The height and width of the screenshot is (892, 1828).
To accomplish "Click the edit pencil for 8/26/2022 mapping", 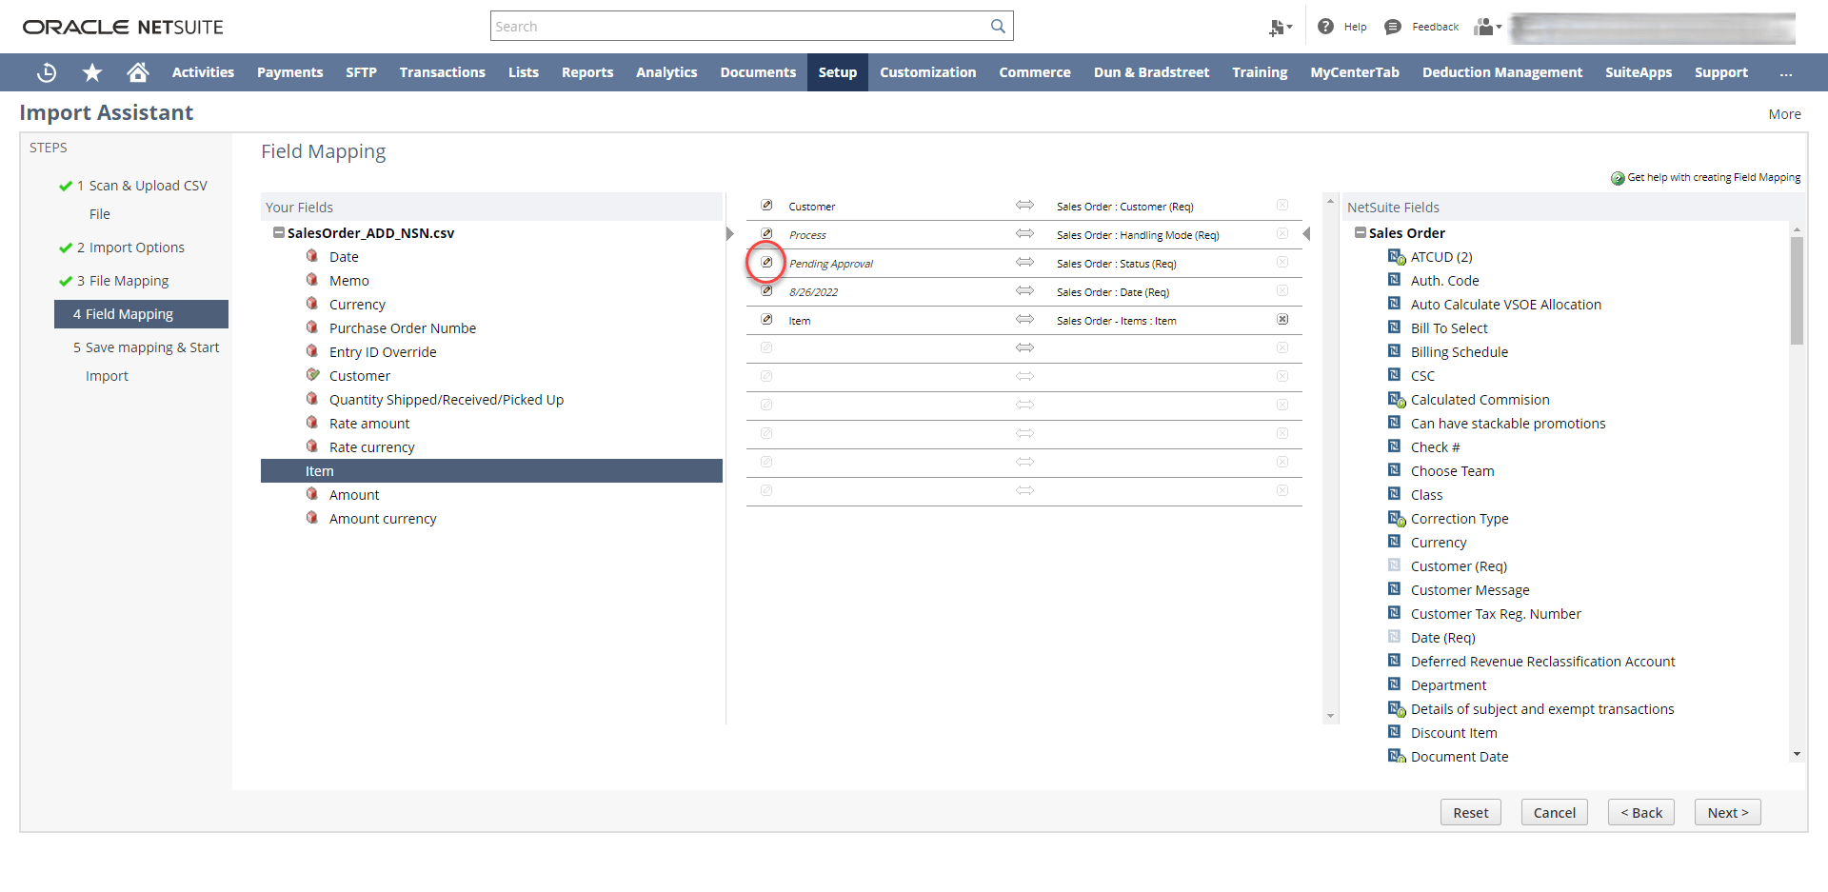I will tap(766, 291).
